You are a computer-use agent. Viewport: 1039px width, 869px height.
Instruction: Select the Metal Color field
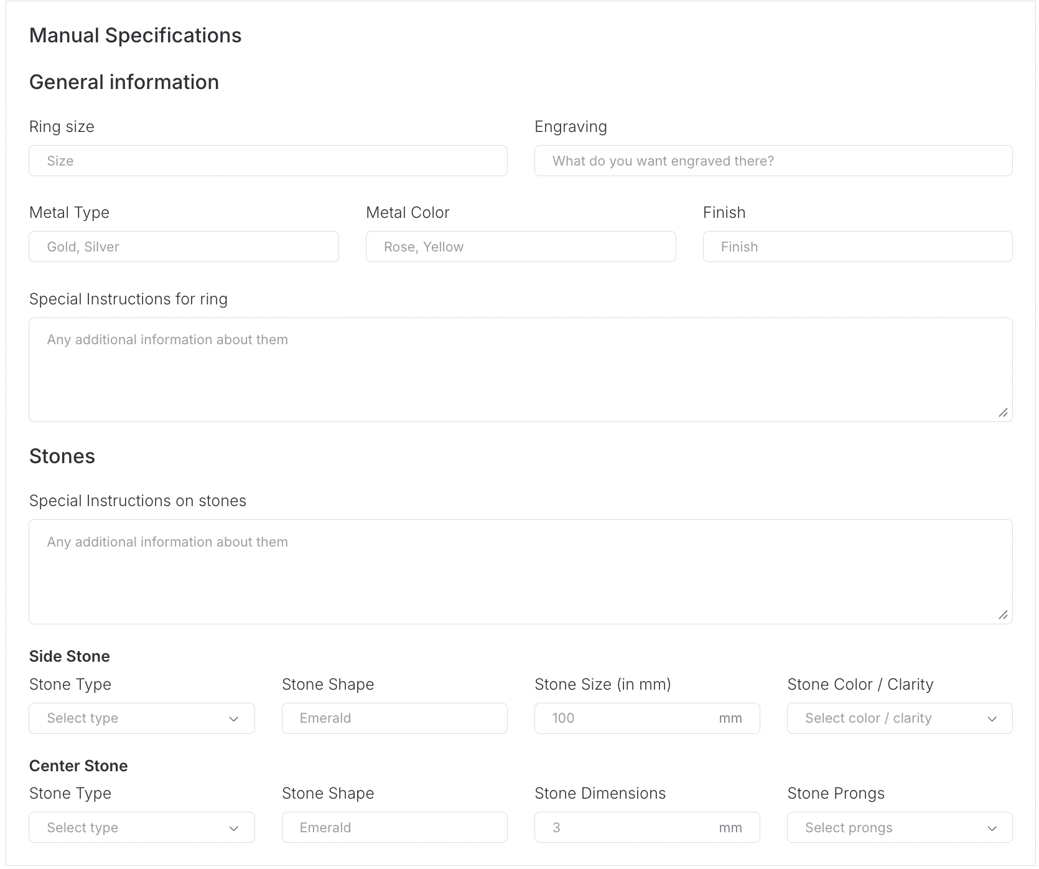click(520, 247)
